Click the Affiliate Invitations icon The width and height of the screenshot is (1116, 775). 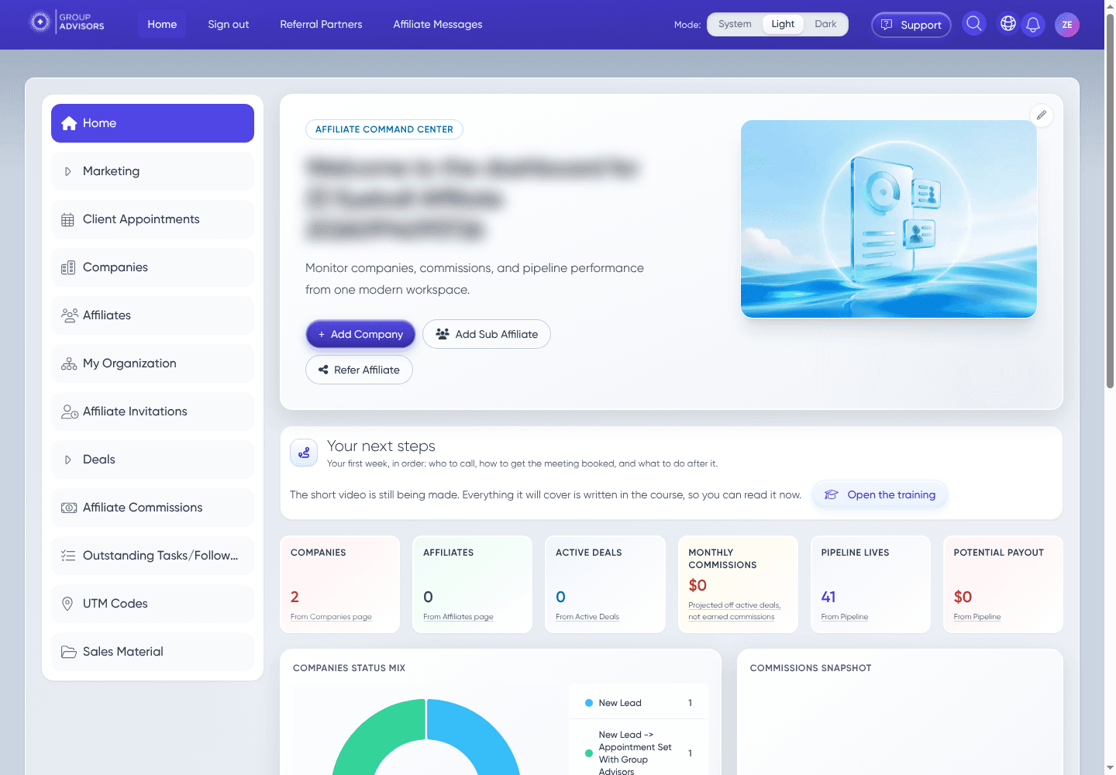coord(70,412)
